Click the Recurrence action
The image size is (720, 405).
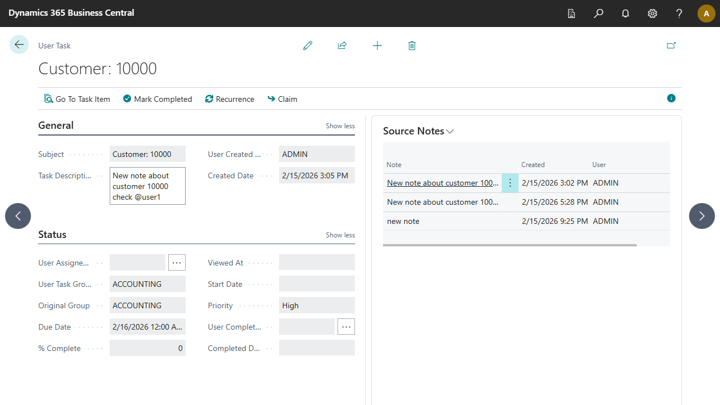click(229, 99)
